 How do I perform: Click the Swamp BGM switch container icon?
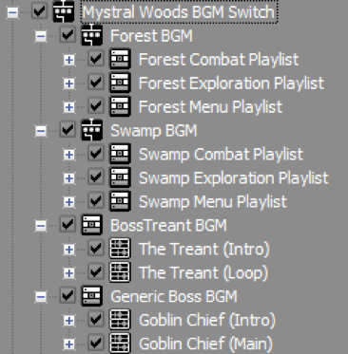coord(92,130)
